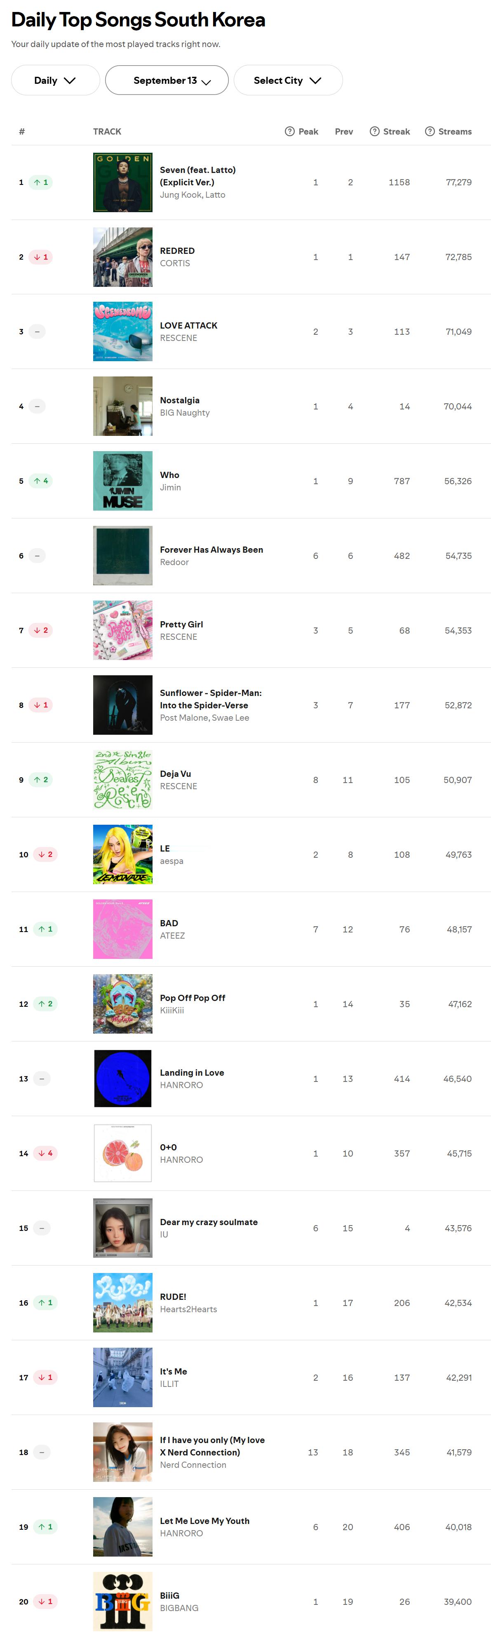Open the Pop Off Pop Off track

pyautogui.click(x=193, y=997)
